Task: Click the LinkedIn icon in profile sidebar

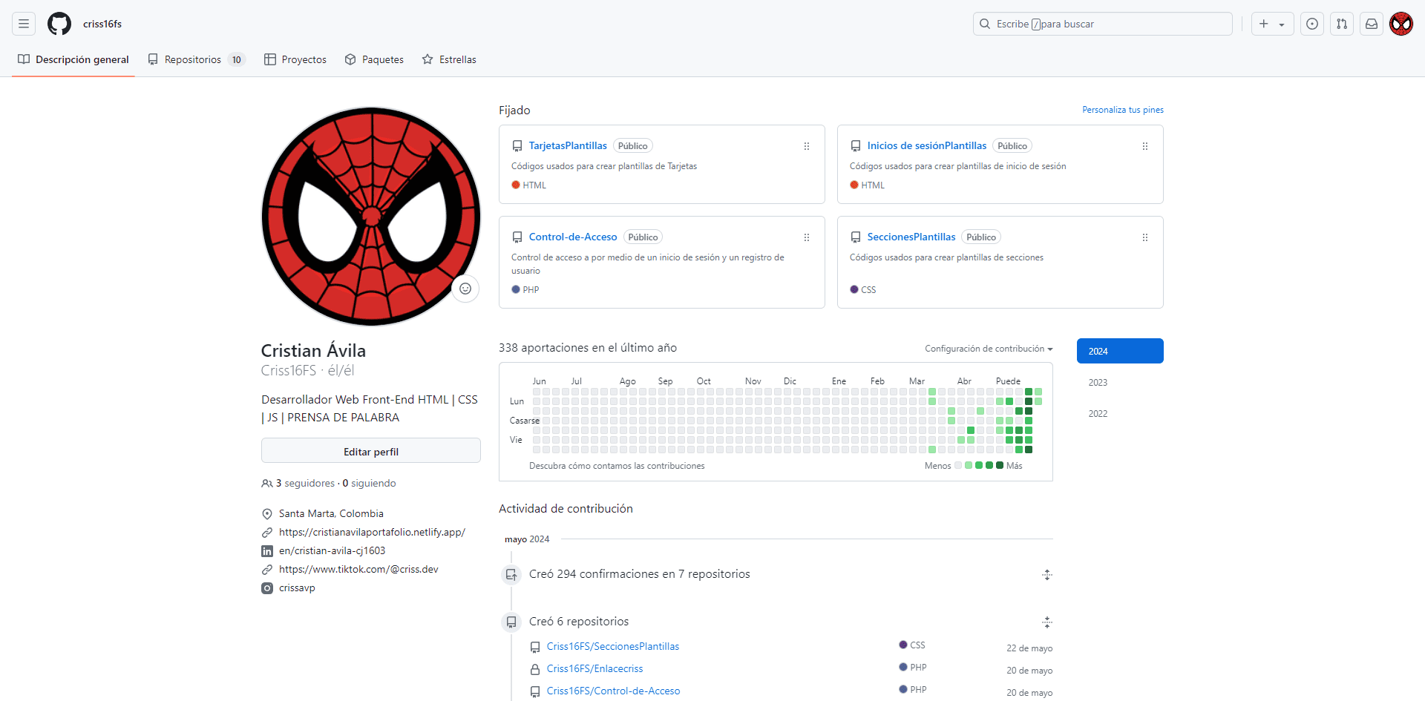Action: (x=267, y=551)
